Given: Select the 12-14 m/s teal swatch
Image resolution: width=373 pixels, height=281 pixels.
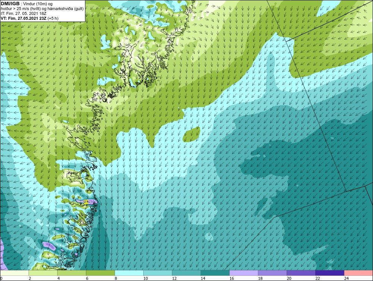Looking at the screenshot, I should pos(186,273).
